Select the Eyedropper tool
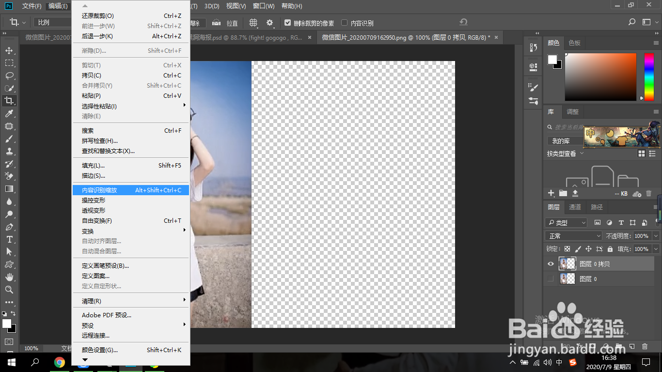The width and height of the screenshot is (662, 372). (x=9, y=113)
